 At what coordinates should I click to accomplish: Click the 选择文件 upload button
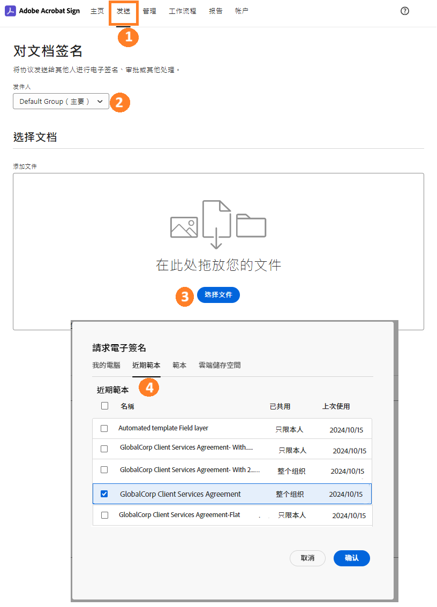[218, 294]
